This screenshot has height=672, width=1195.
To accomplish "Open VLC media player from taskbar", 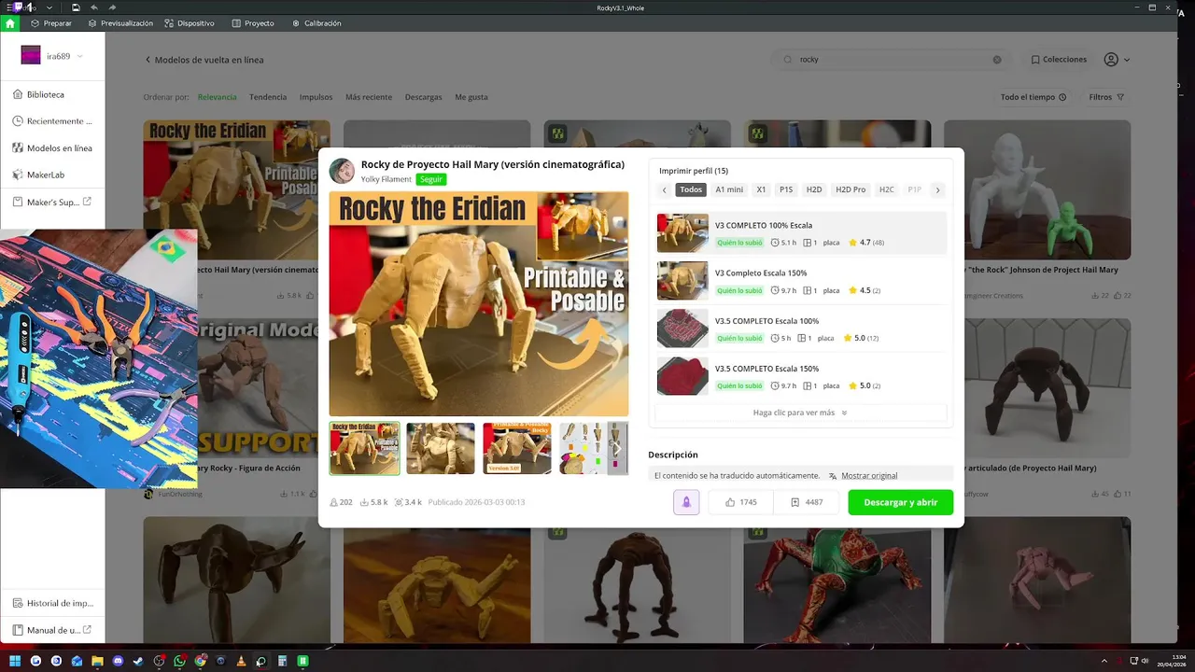I will tap(241, 661).
